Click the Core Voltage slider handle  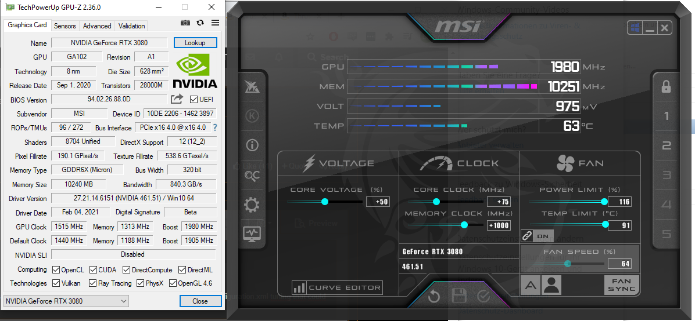(325, 202)
